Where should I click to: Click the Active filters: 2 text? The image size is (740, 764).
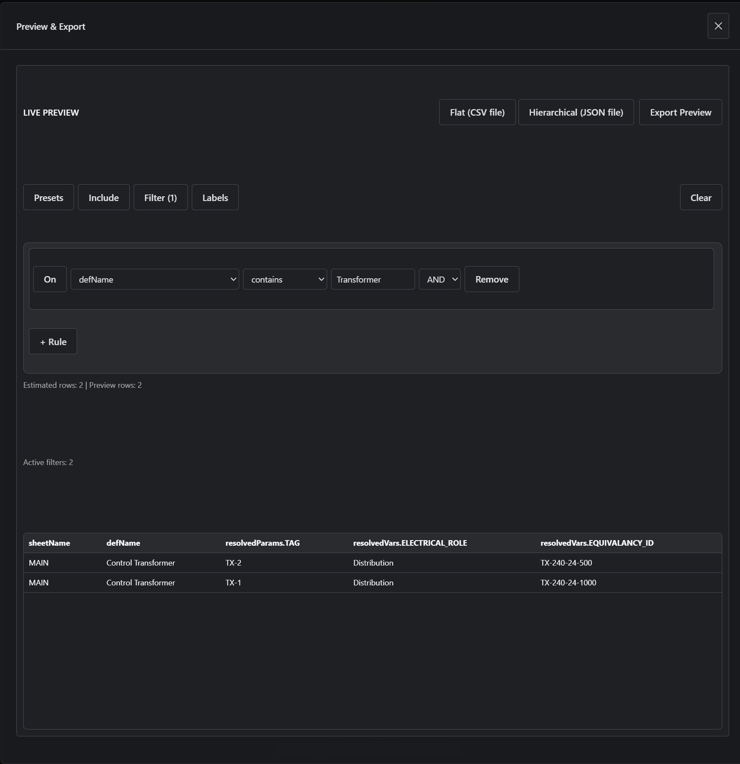pyautogui.click(x=48, y=462)
